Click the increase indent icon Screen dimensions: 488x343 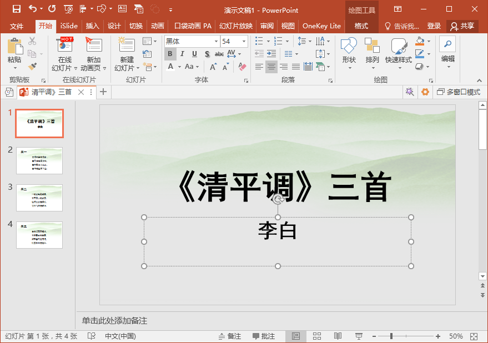point(271,54)
